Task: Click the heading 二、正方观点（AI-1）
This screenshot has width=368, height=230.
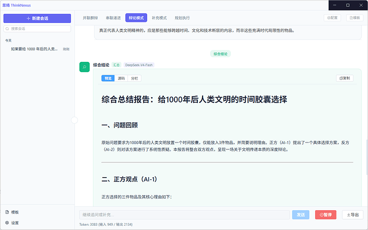Action: click(129, 179)
